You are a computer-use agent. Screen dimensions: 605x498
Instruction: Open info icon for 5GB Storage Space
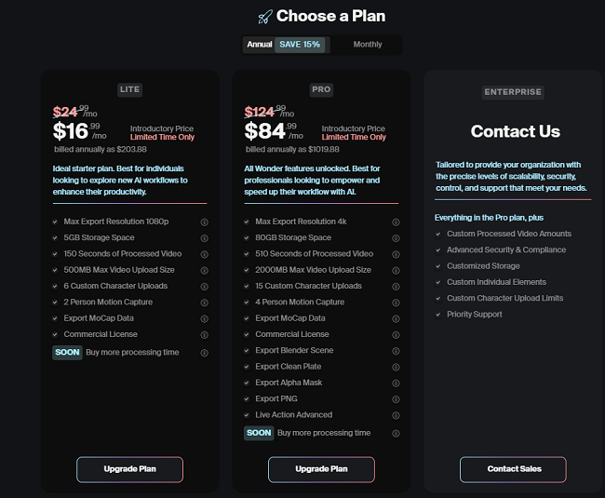click(x=204, y=238)
